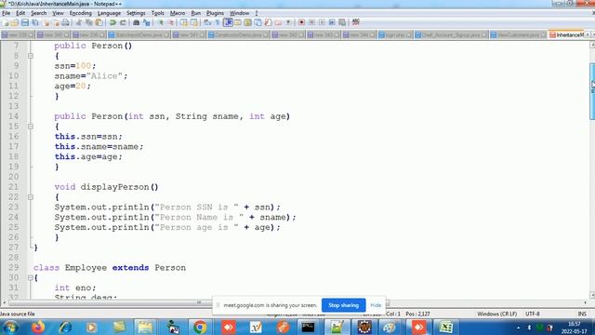This screenshot has height=335, width=595.
Task: Click the New file toolbar icon
Action: (x=6, y=22)
